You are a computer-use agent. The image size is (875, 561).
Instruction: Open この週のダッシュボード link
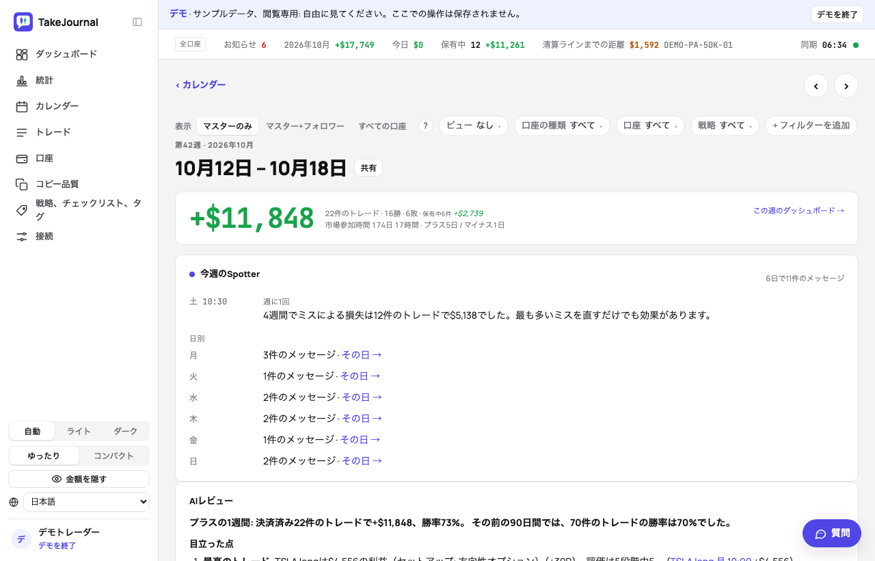point(798,211)
